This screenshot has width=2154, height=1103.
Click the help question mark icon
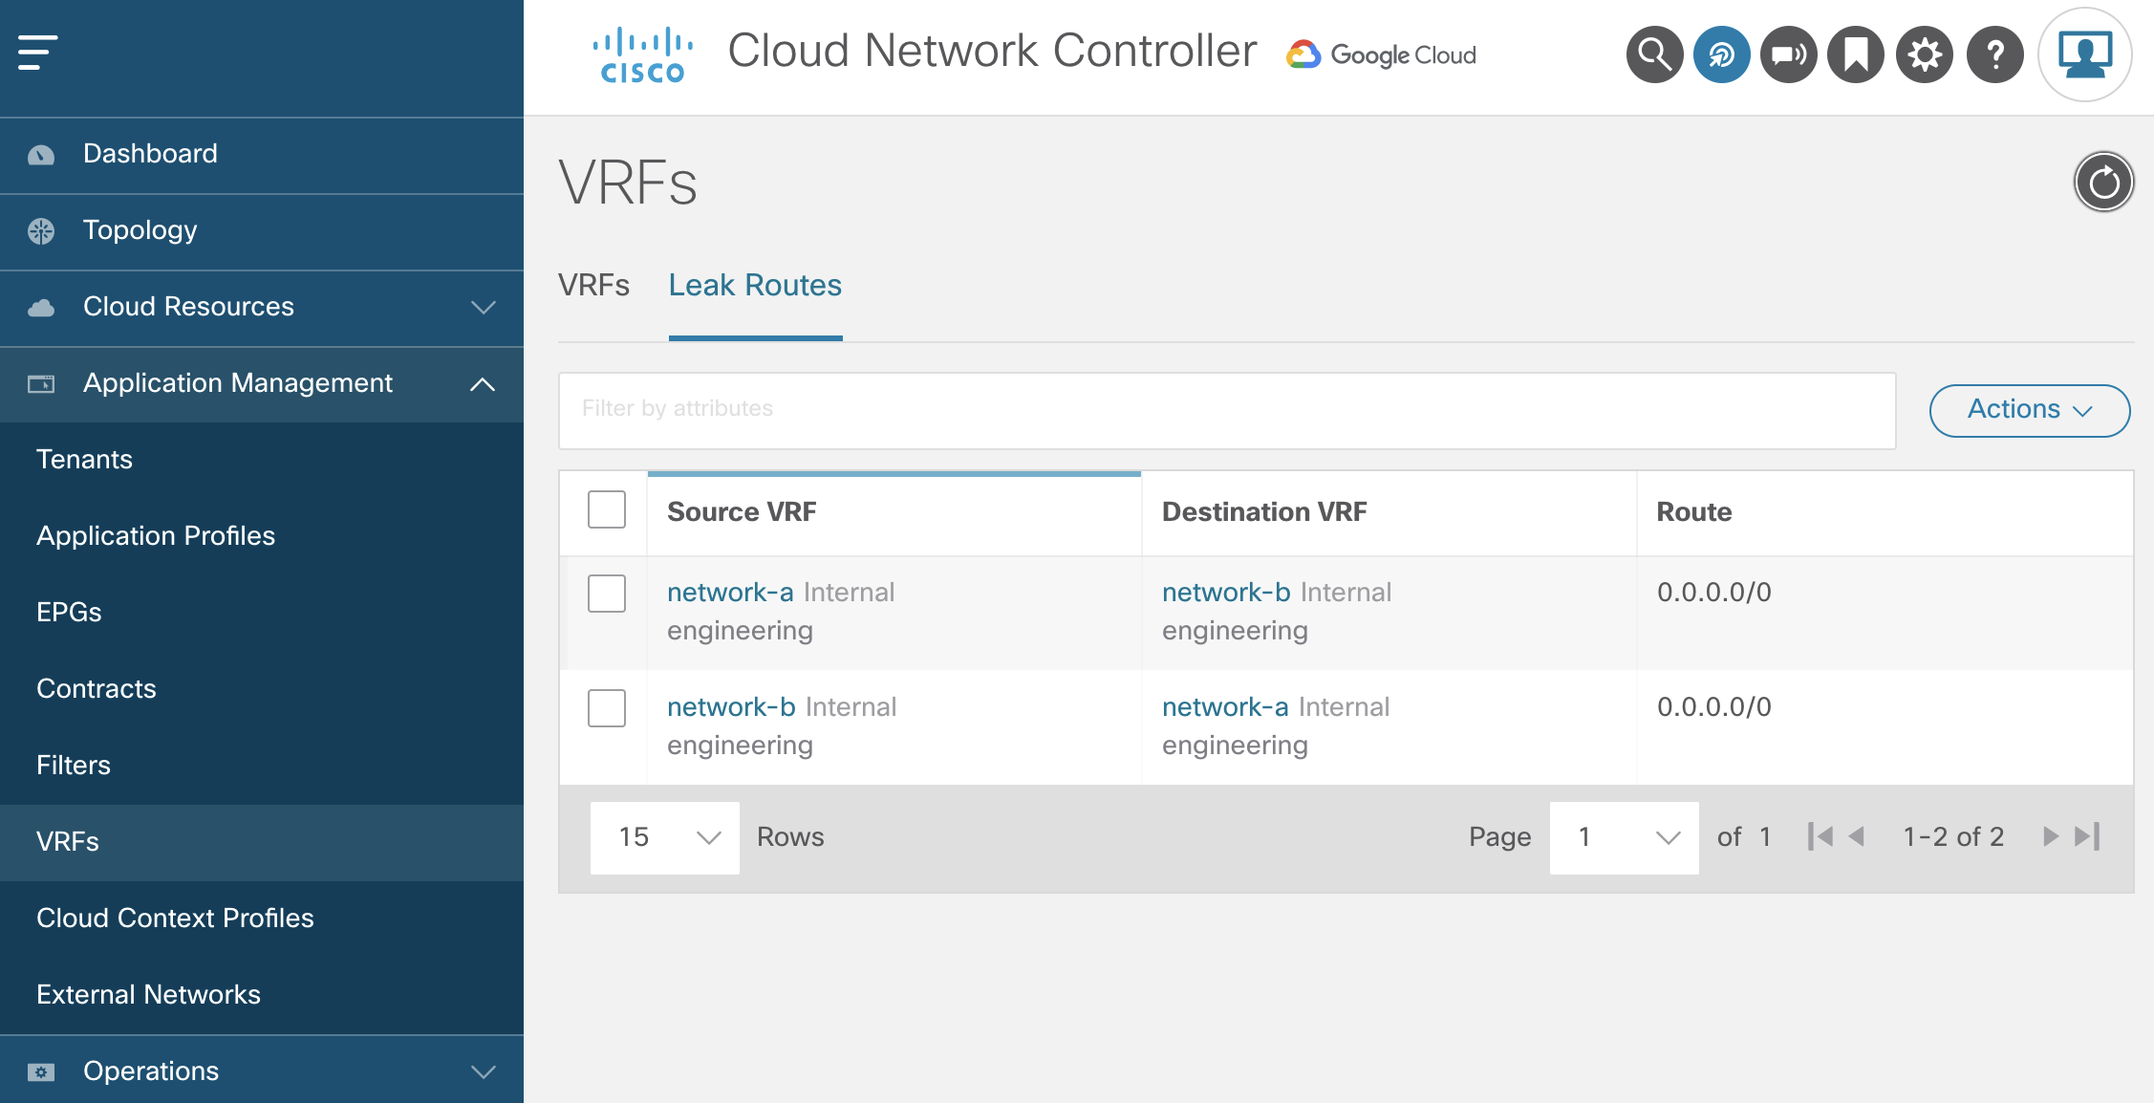[x=1994, y=55]
